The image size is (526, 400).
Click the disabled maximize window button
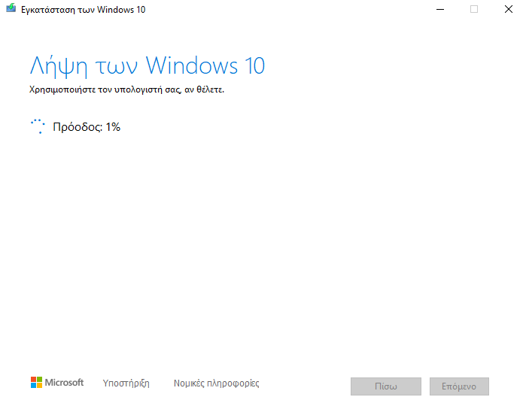click(x=474, y=9)
